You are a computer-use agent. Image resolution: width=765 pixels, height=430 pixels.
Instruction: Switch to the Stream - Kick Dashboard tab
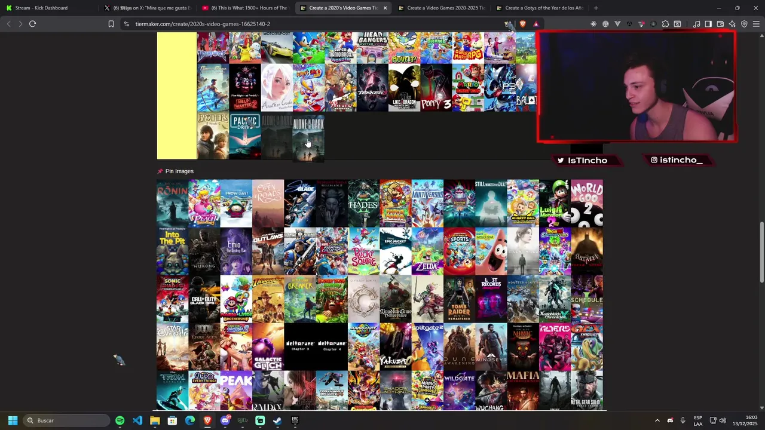[48, 8]
